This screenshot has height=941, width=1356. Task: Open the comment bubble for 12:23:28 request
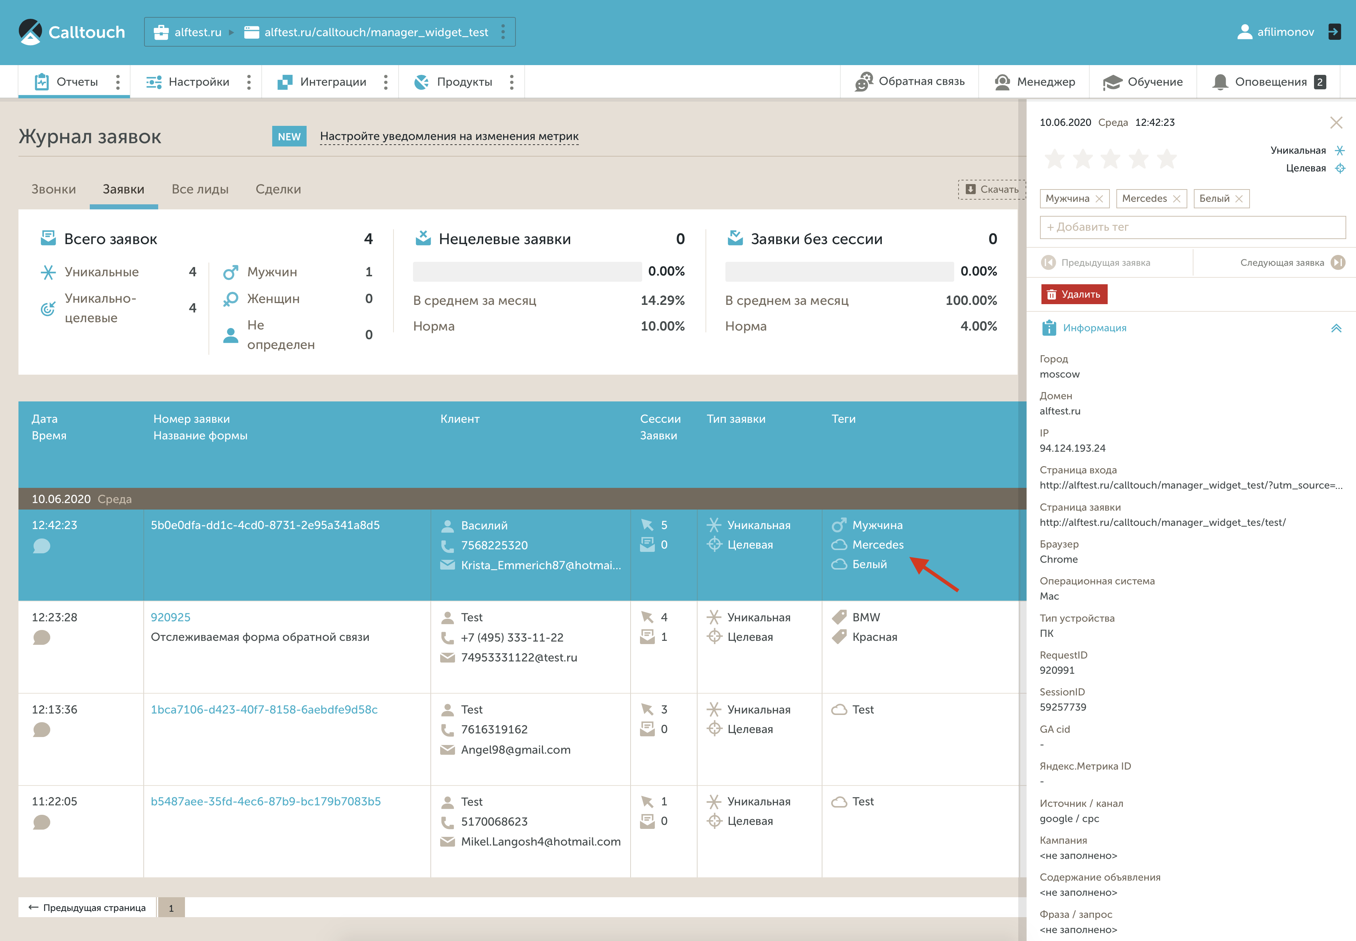pos(41,637)
